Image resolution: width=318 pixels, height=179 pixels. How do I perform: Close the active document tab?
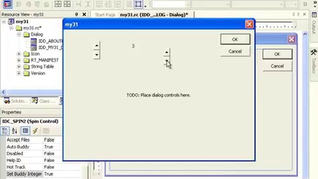305,14
